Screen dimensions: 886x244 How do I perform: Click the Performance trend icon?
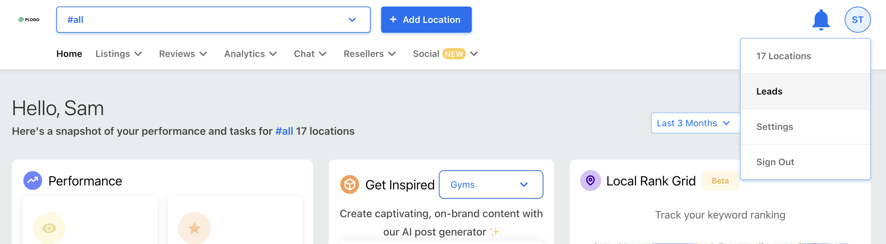33,181
